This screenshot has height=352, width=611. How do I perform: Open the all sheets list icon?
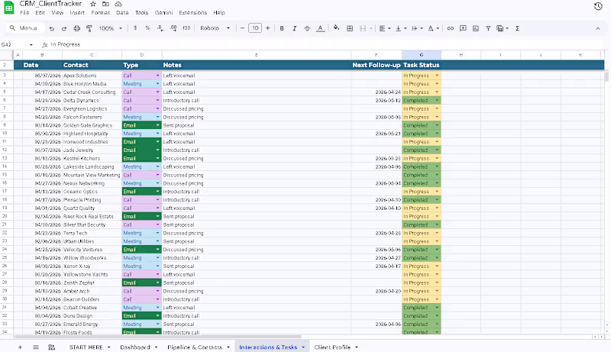(36, 347)
